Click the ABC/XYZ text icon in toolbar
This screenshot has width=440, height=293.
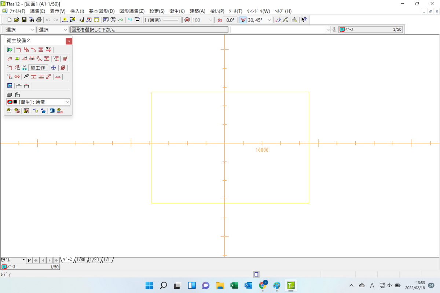click(x=113, y=20)
